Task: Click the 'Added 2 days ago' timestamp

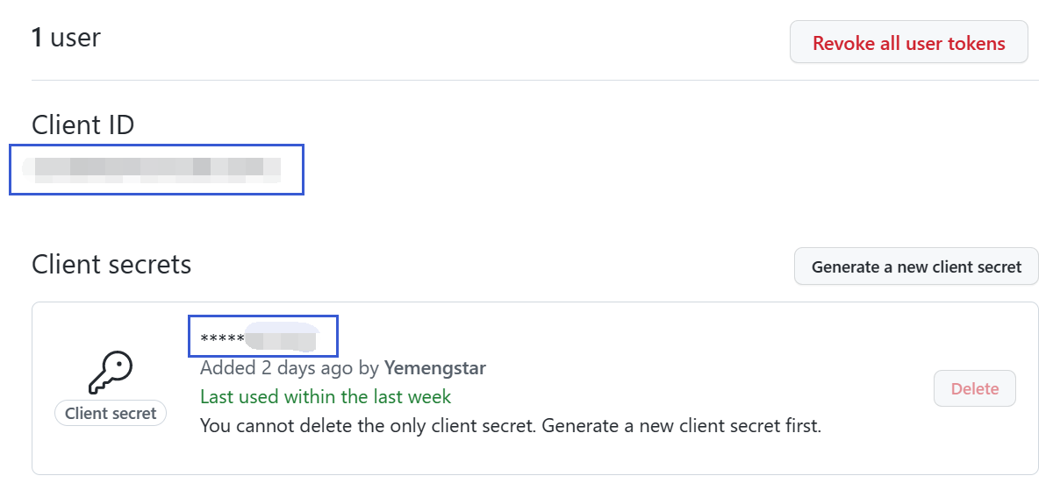Action: (x=276, y=367)
